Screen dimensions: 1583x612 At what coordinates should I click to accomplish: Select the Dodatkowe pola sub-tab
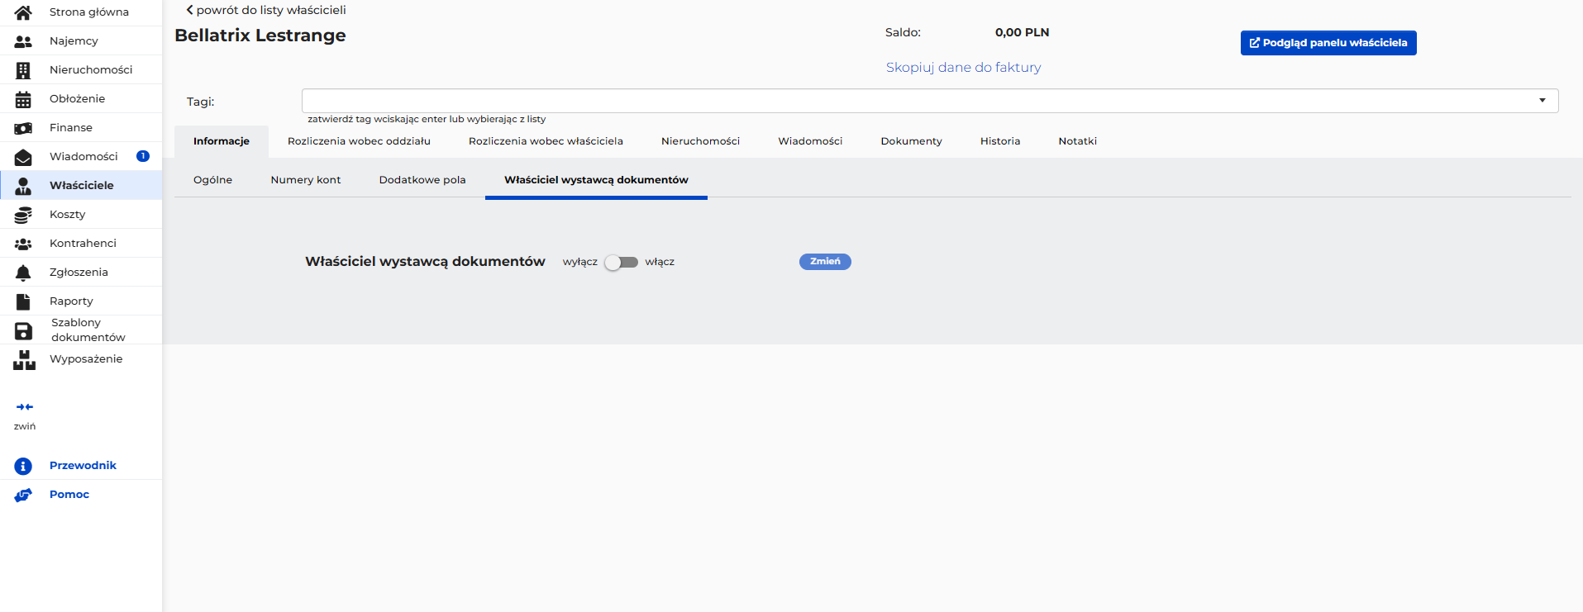422,180
